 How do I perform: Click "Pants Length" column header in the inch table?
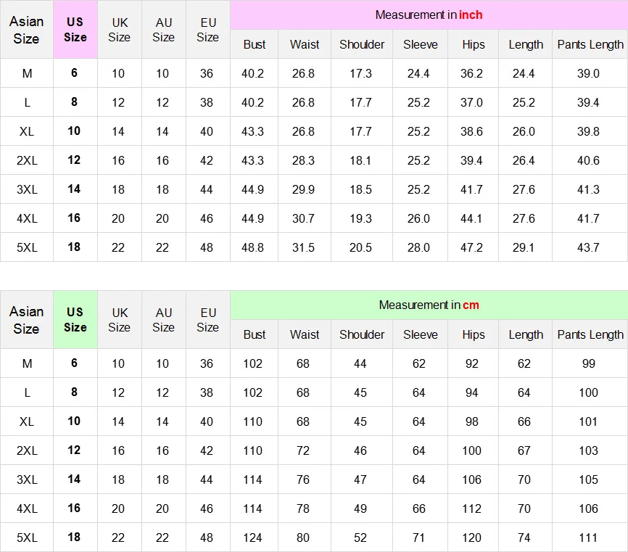pyautogui.click(x=590, y=44)
